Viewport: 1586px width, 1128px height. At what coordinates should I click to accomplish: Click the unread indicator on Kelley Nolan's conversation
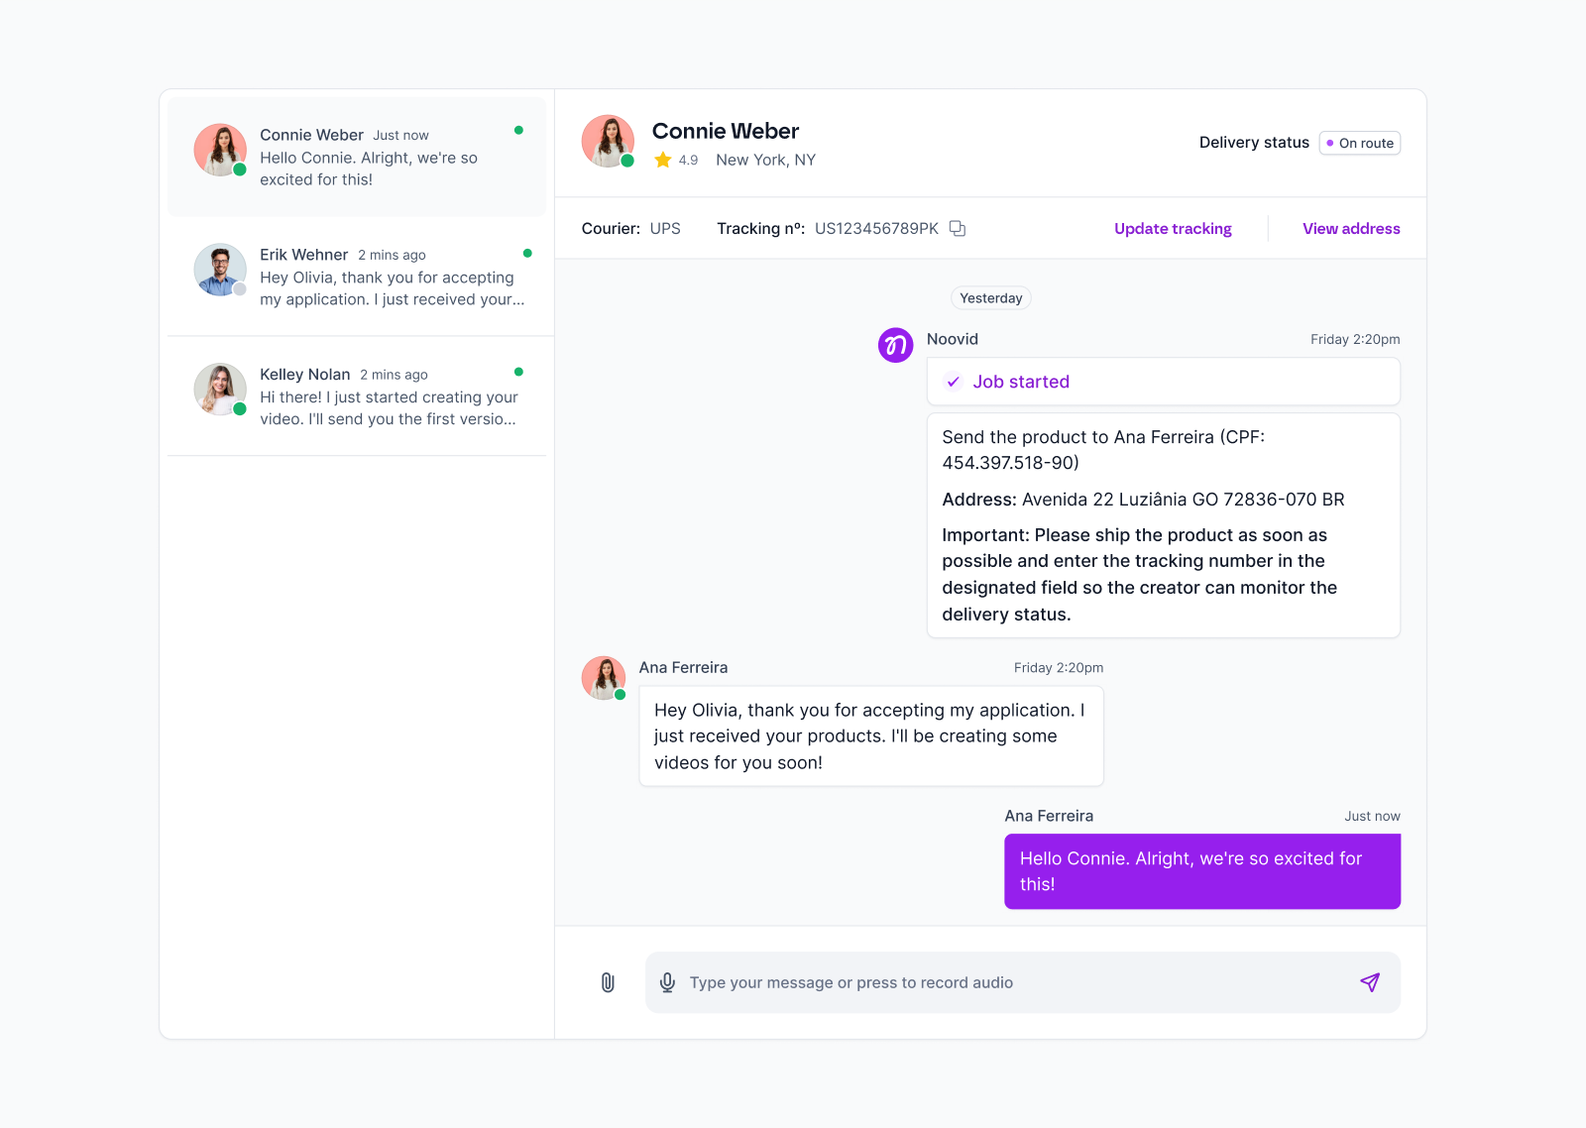pos(519,372)
